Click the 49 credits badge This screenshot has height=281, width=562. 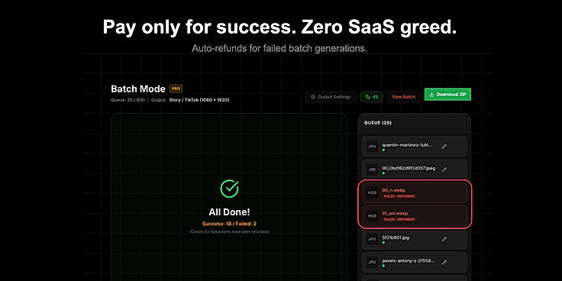pos(371,97)
